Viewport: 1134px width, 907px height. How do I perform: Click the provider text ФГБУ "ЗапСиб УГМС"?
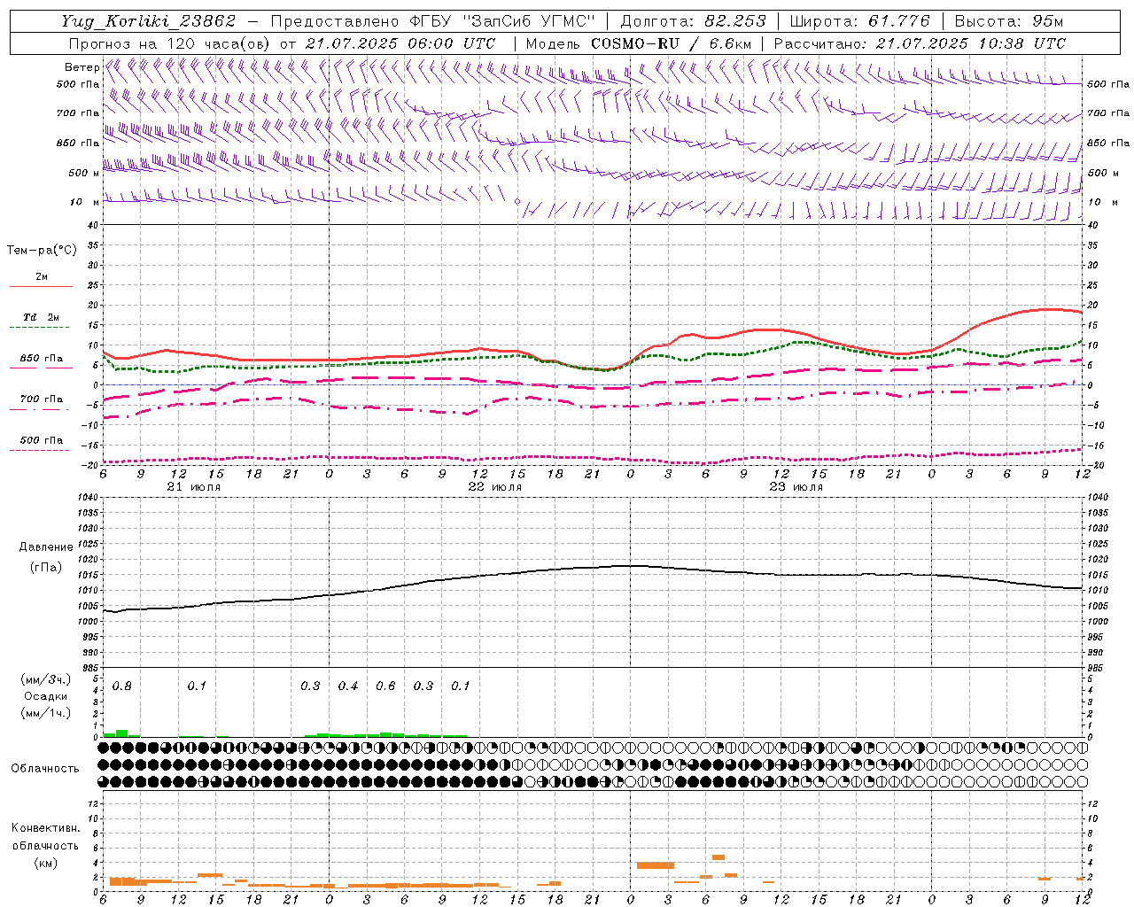pyautogui.click(x=502, y=21)
